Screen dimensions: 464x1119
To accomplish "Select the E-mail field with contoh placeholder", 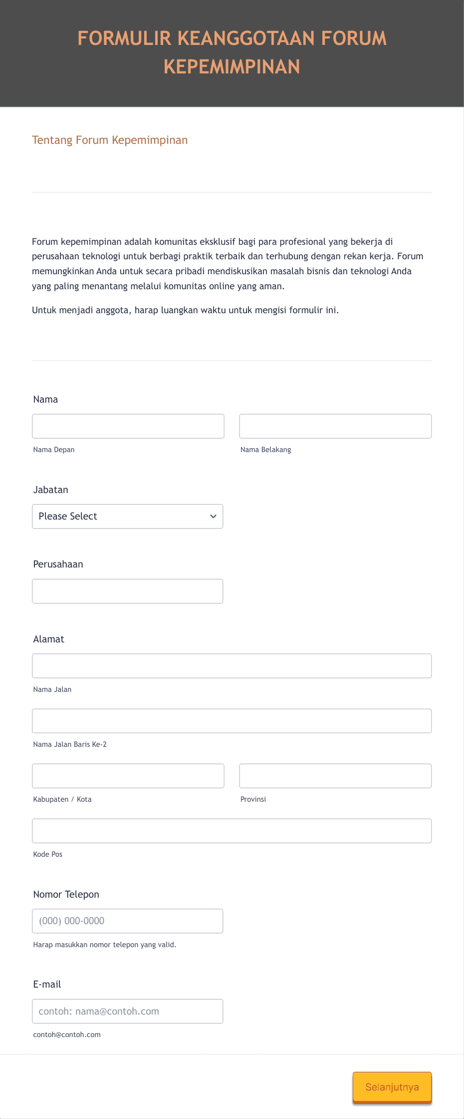I will [x=127, y=1011].
